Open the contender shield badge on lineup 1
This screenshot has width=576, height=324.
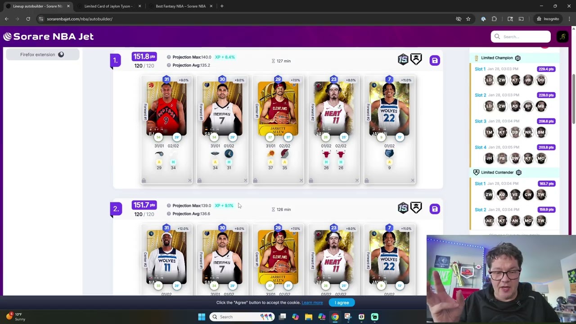pyautogui.click(x=416, y=59)
